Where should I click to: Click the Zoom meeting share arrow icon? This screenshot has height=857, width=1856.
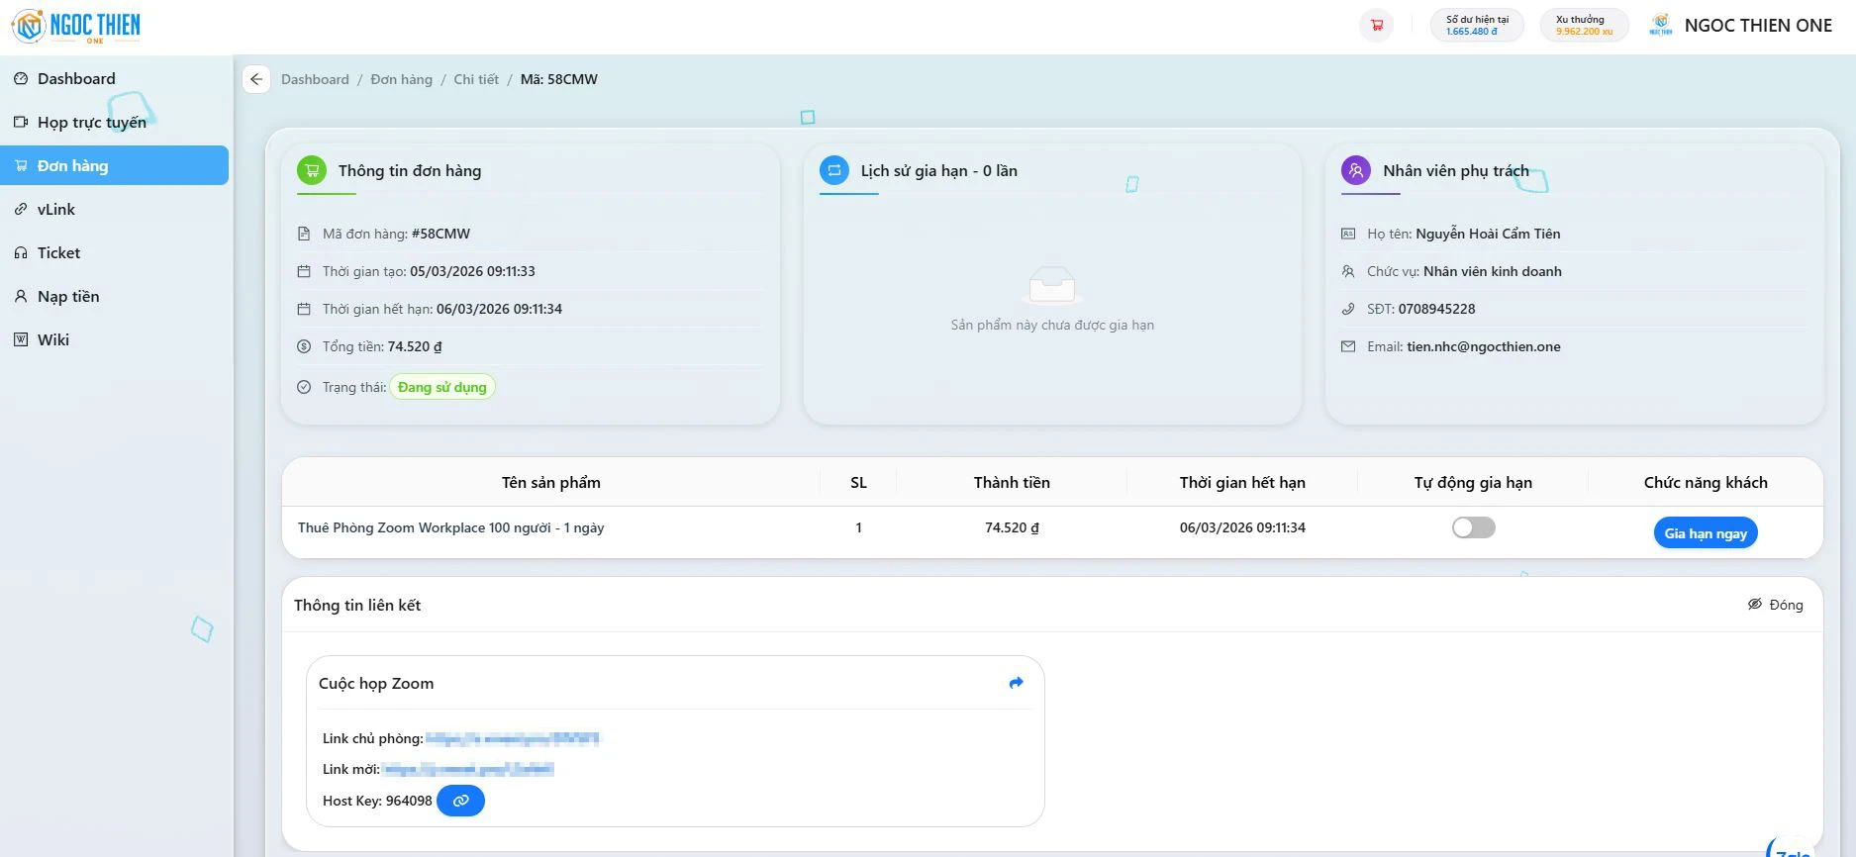coord(1016,683)
